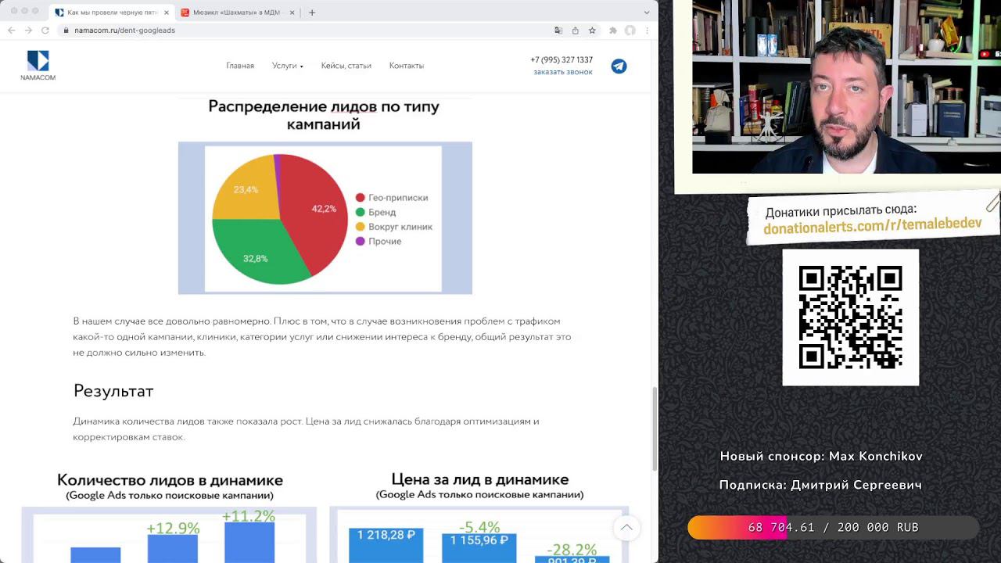Screen dimensions: 1001x563
Task: Click the scroll-to-top arrow button
Action: click(x=626, y=528)
